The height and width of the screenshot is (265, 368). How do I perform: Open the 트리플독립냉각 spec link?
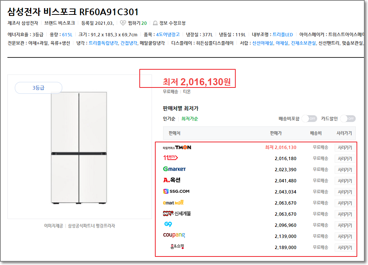(103, 43)
